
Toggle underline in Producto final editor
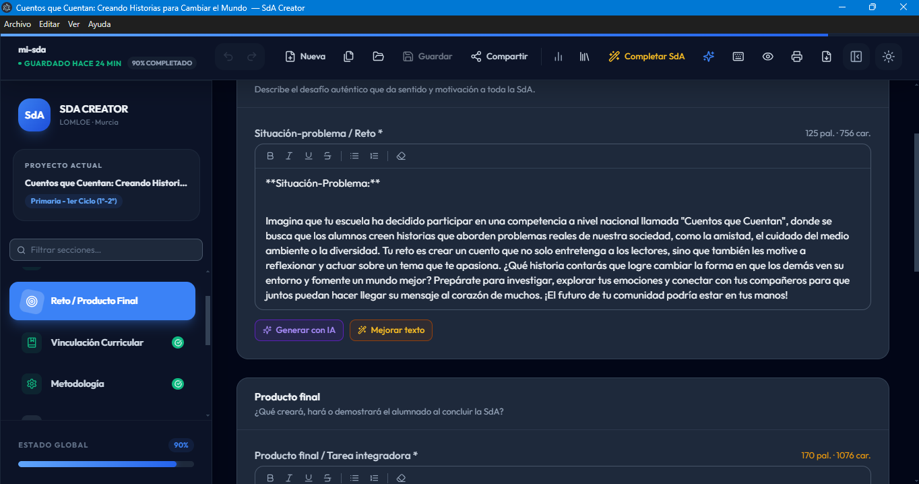click(x=309, y=478)
